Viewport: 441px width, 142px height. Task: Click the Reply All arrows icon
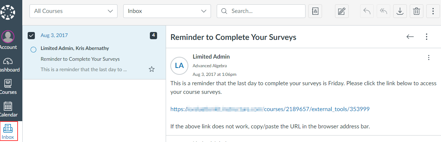[x=383, y=11]
